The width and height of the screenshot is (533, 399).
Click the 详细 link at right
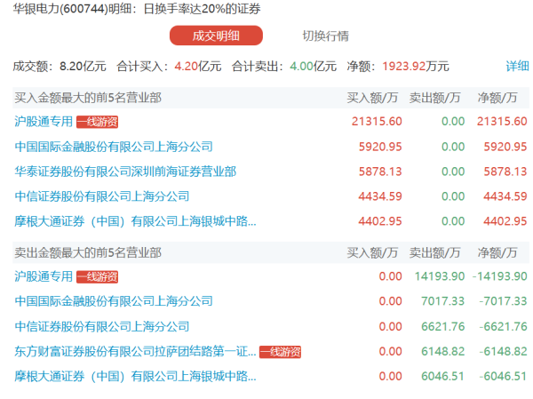[517, 66]
